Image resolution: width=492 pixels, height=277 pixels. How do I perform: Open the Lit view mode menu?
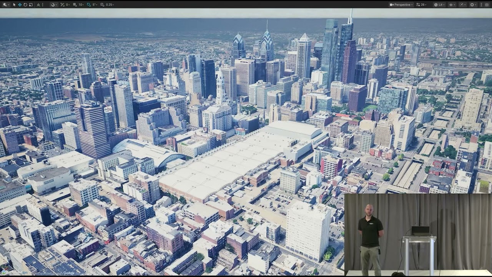pyautogui.click(x=439, y=5)
